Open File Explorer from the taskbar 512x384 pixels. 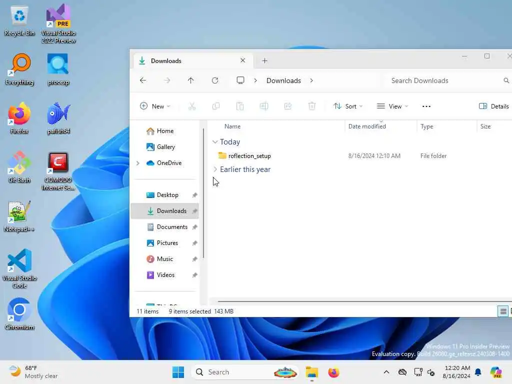[312, 372]
